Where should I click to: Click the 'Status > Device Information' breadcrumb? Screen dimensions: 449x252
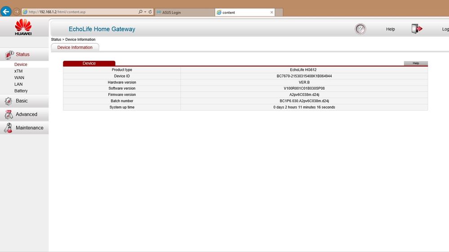(73, 39)
